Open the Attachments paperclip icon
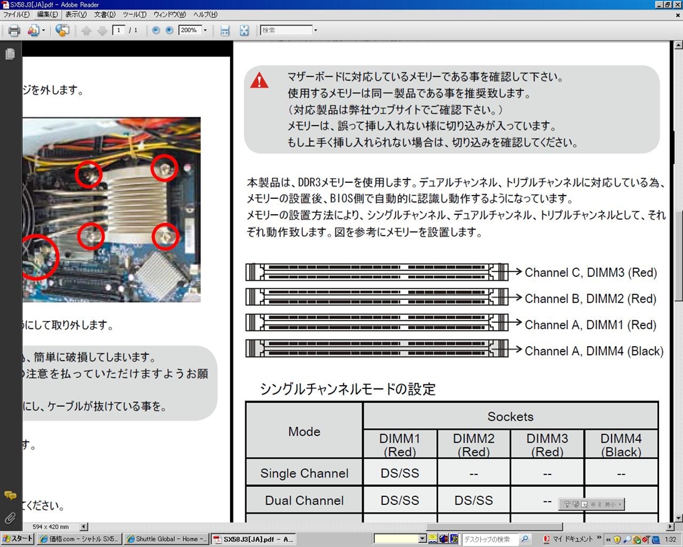Image resolution: width=683 pixels, height=547 pixels. (9, 518)
